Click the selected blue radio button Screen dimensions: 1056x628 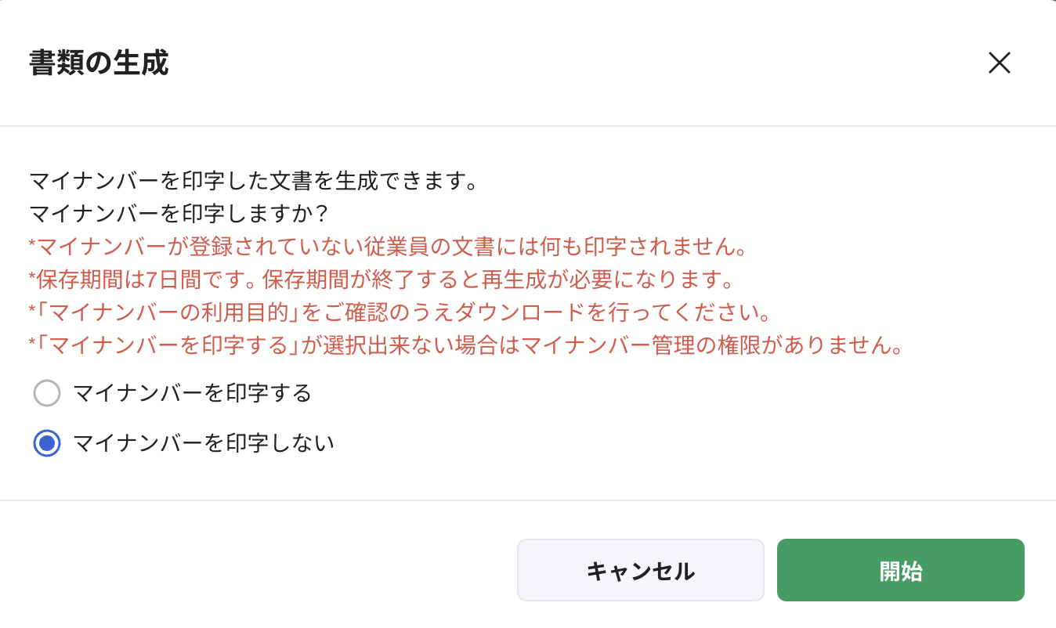click(x=47, y=442)
